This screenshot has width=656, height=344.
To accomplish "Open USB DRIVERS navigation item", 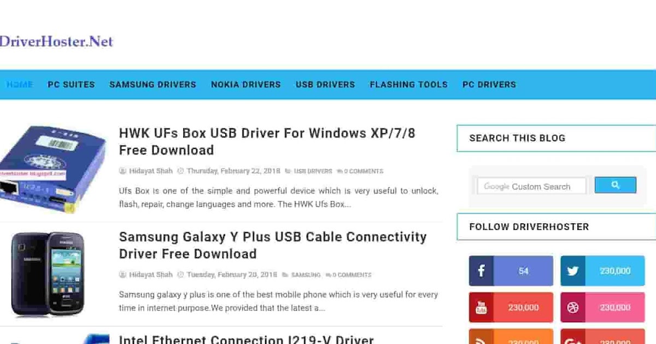I will [325, 85].
